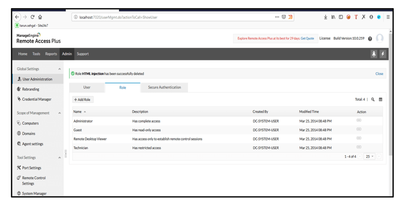Open the Home menu
The width and height of the screenshot is (400, 205).
[x=23, y=54]
